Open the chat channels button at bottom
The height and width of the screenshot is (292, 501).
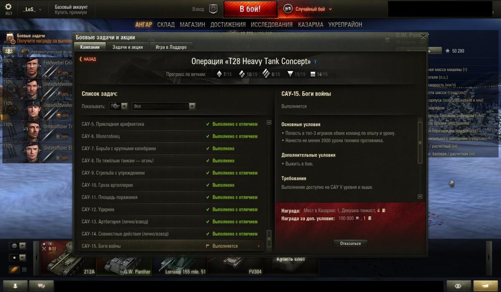41,286
